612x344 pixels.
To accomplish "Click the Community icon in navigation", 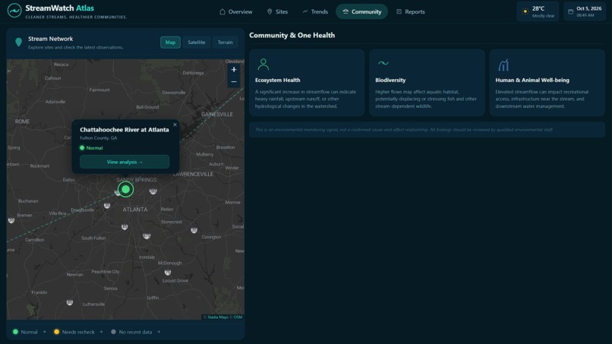I will click(345, 11).
